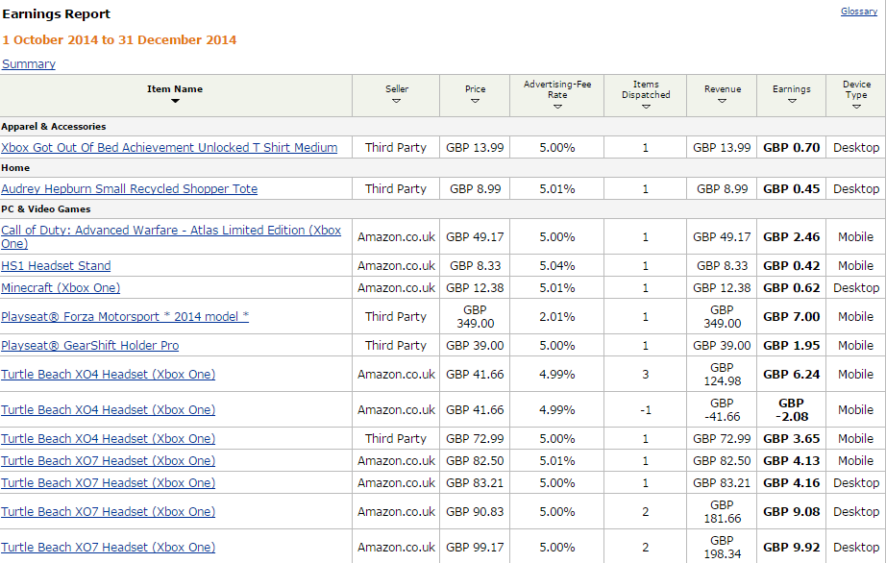
Task: Select earnings value GBP 0.45
Action: click(x=791, y=188)
